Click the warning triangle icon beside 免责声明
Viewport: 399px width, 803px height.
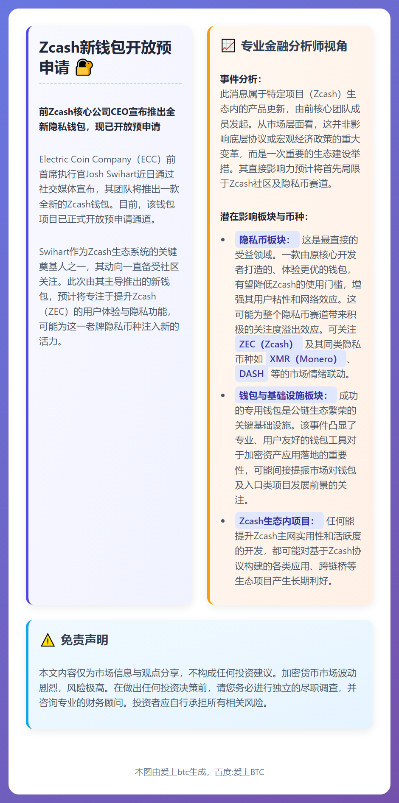click(48, 640)
